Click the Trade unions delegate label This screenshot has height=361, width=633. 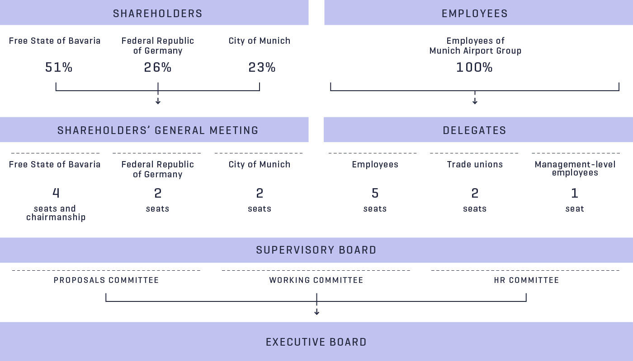475,165
